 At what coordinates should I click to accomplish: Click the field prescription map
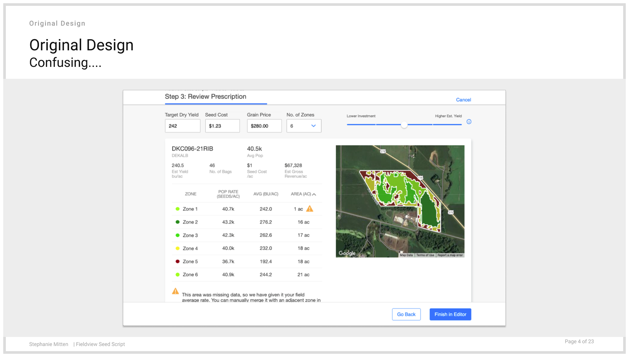(400, 201)
